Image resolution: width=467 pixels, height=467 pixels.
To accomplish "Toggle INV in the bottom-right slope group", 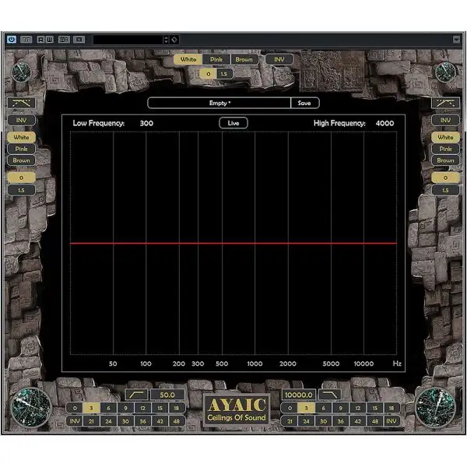I will click(x=392, y=421).
